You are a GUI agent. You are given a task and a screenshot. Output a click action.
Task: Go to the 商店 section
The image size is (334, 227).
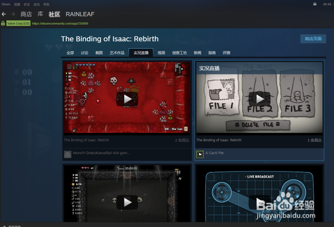[26, 14]
